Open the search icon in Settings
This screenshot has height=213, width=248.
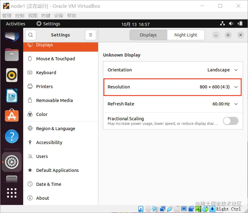coord(31,35)
